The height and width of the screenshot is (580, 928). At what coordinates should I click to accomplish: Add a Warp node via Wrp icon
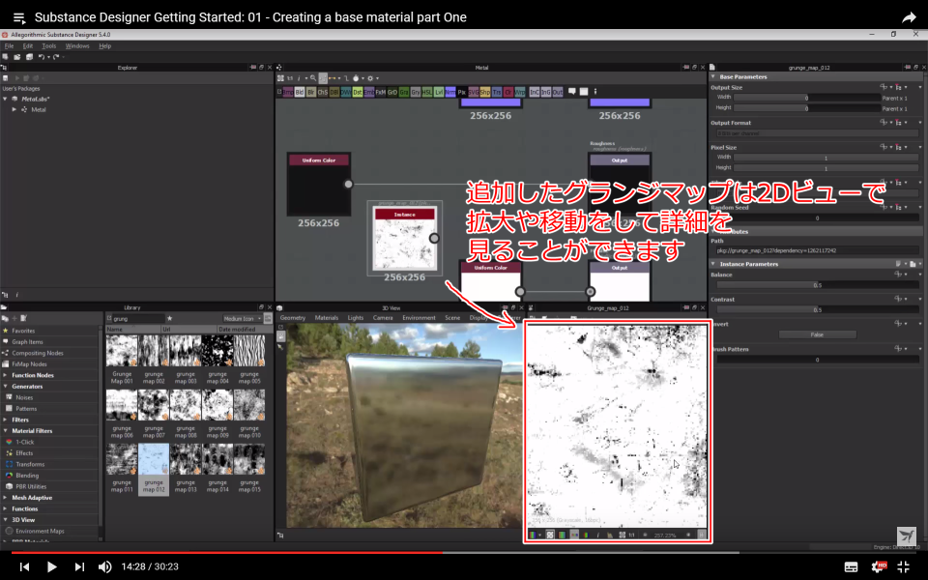pyautogui.click(x=520, y=93)
